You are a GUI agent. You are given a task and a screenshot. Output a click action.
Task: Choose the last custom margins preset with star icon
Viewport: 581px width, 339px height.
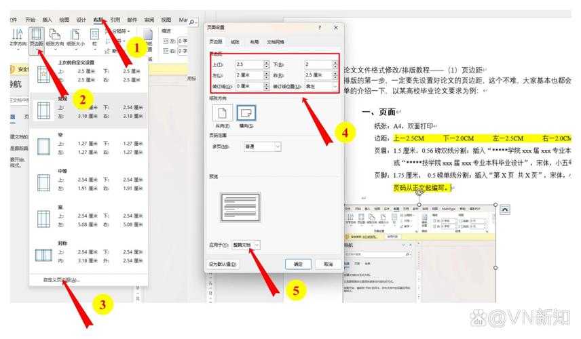pos(88,74)
